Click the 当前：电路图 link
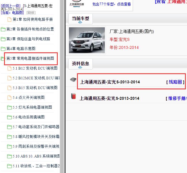The height and width of the screenshot is (173, 187). (x=12, y=13)
